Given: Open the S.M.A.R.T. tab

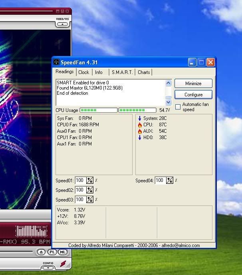Looking at the screenshot, I should pyautogui.click(x=122, y=72).
